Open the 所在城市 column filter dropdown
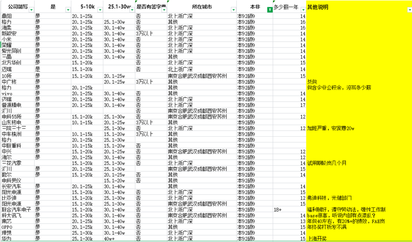This screenshot has height=242, width=412. (233, 10)
